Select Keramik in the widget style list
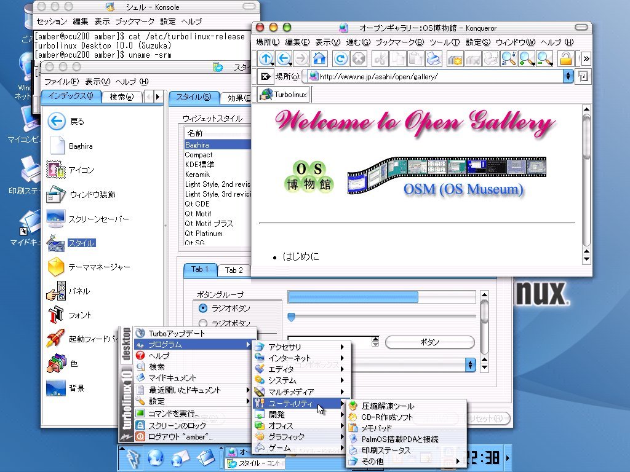 coord(217,174)
